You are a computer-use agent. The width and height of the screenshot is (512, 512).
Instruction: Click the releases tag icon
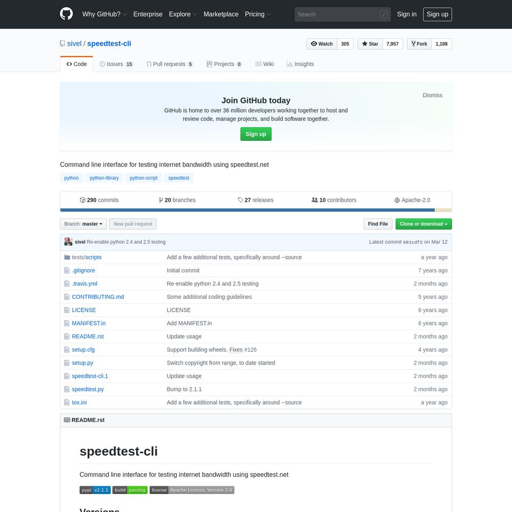click(x=240, y=200)
